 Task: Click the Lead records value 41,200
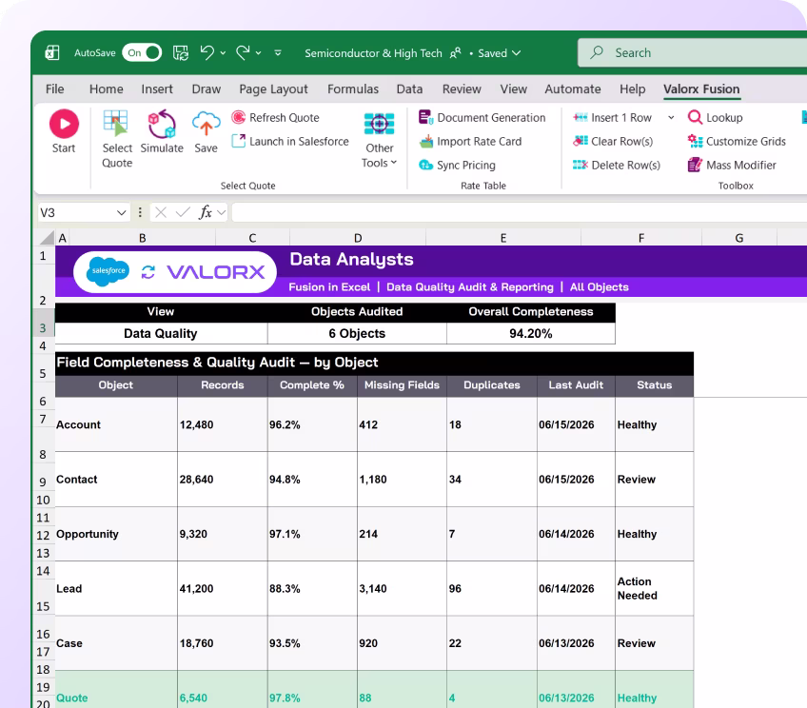pos(196,589)
